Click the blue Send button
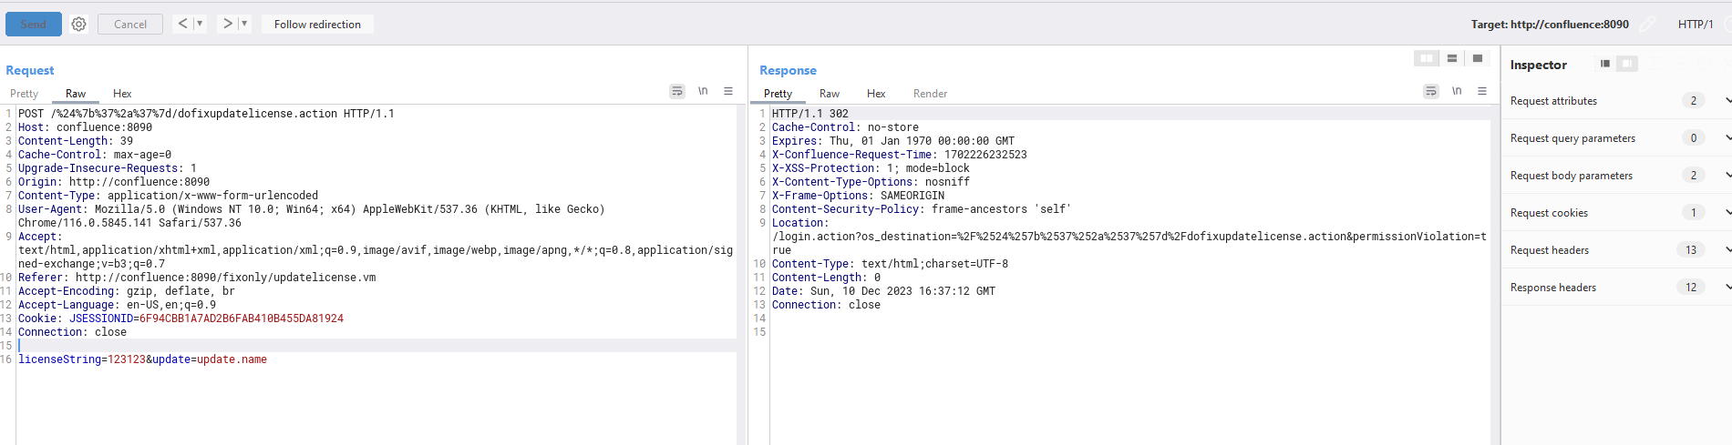 pyautogui.click(x=34, y=25)
